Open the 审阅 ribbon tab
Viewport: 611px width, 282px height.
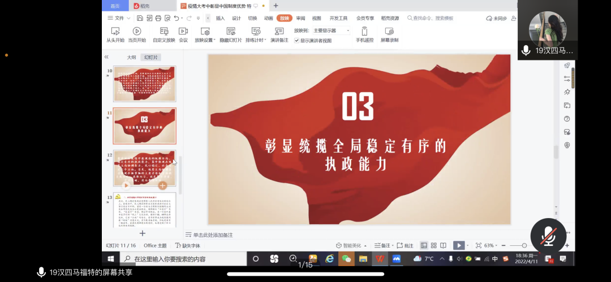click(300, 18)
